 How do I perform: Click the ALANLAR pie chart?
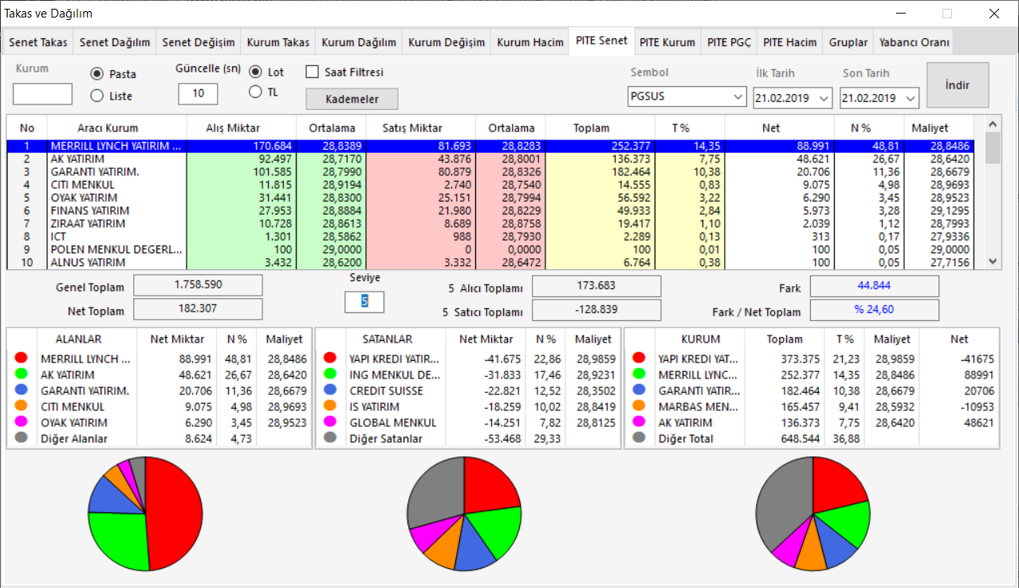(145, 514)
